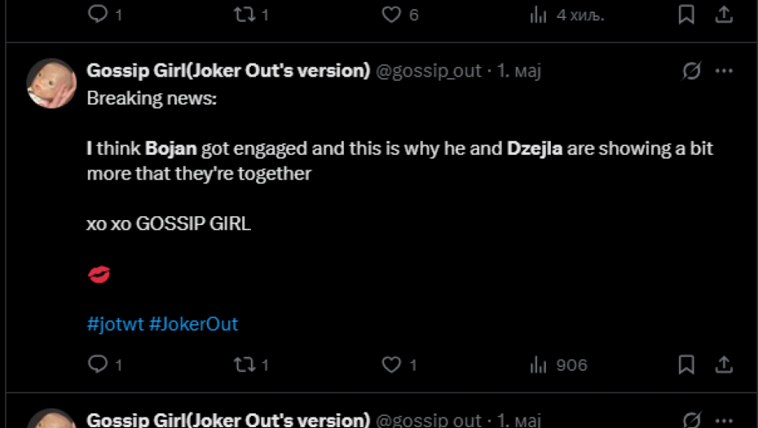
Task: Like the Bojan engagement tweet
Action: click(392, 364)
